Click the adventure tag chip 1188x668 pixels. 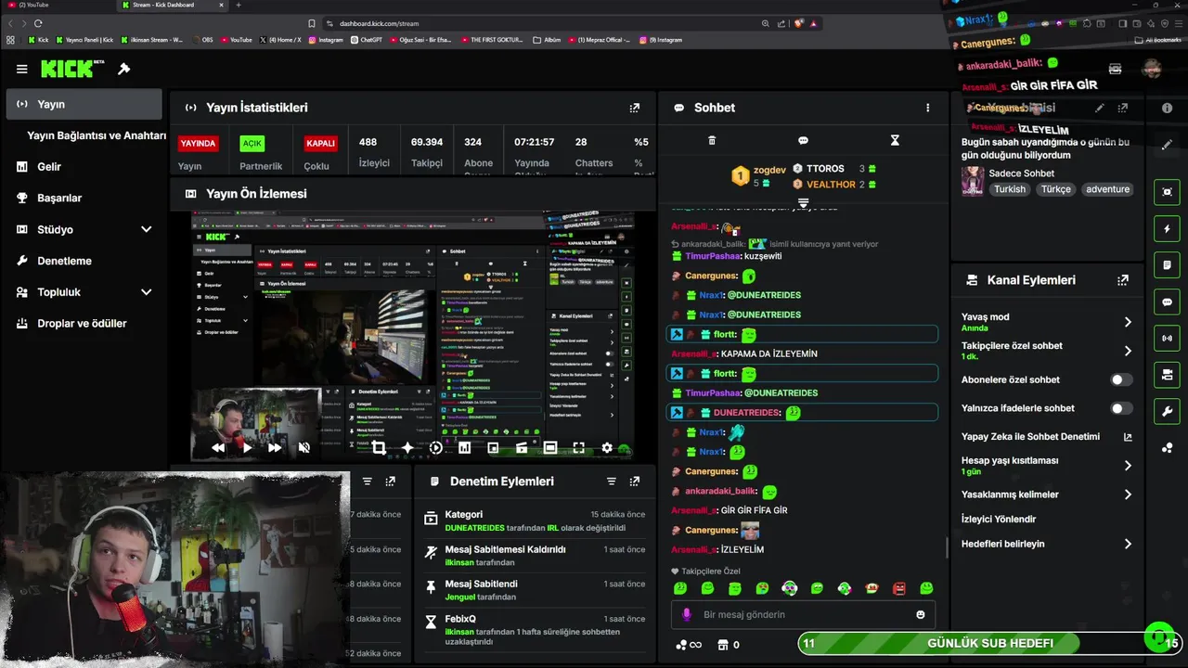coord(1107,189)
